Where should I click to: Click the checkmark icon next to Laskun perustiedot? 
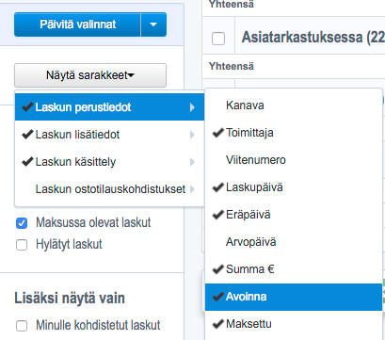pyautogui.click(x=27, y=107)
